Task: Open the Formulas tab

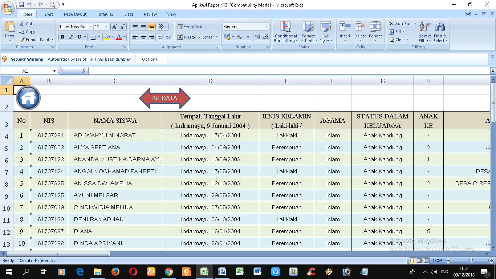Action: pyautogui.click(x=105, y=14)
